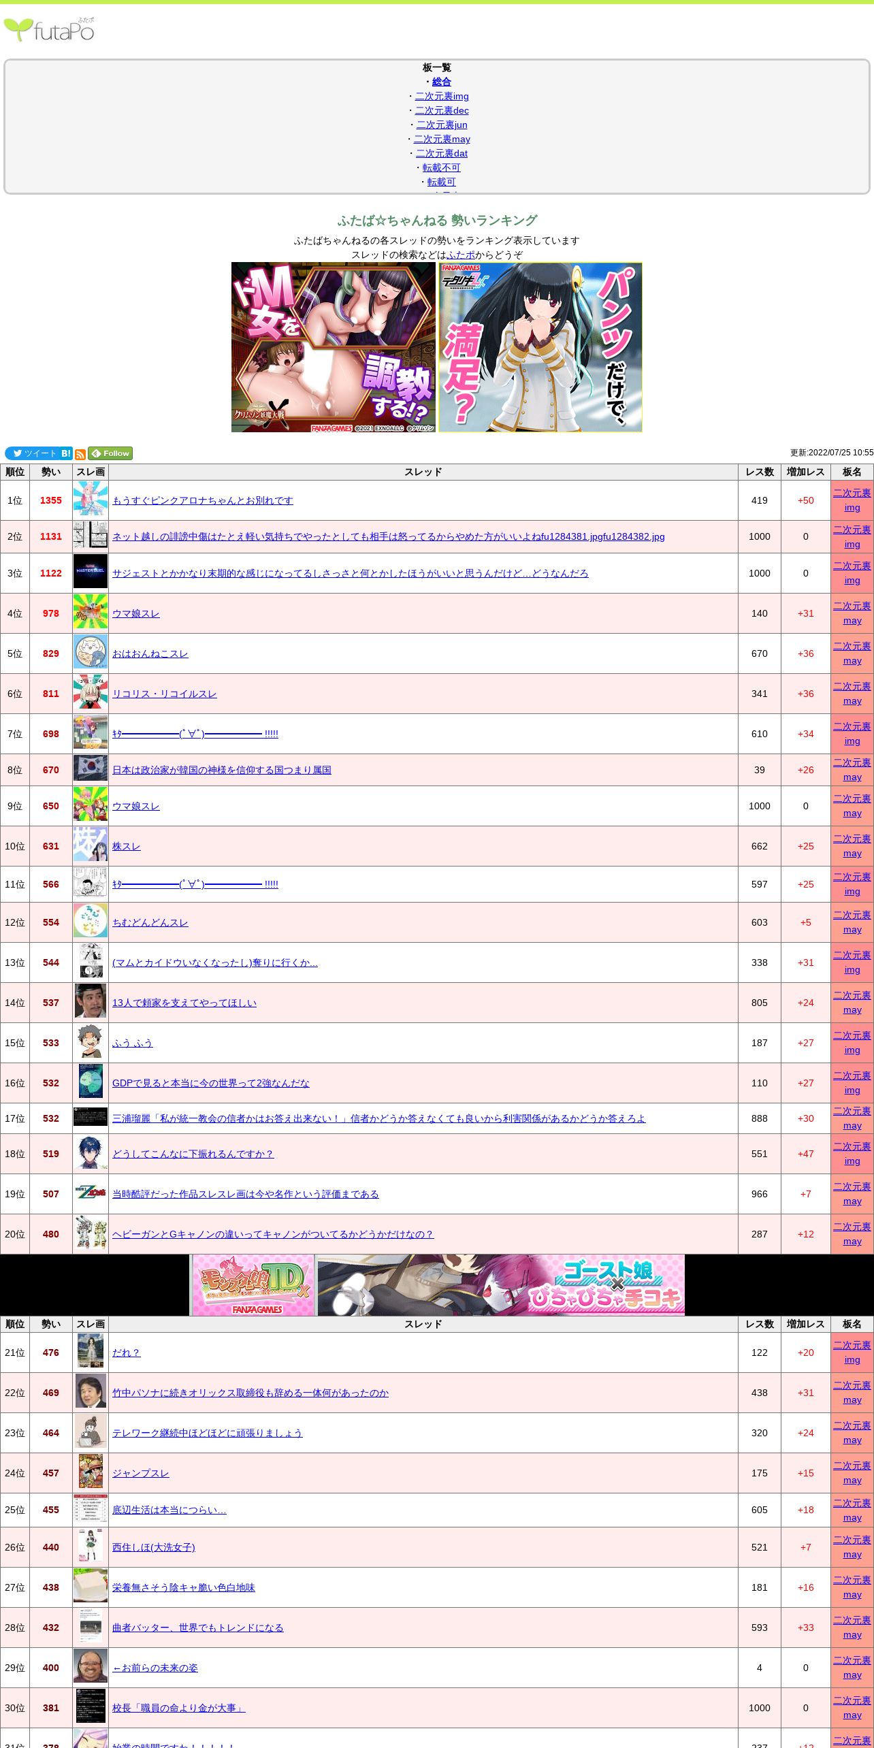Click the rank 14 thread thumbnail
The height and width of the screenshot is (1748, 874).
click(91, 1001)
